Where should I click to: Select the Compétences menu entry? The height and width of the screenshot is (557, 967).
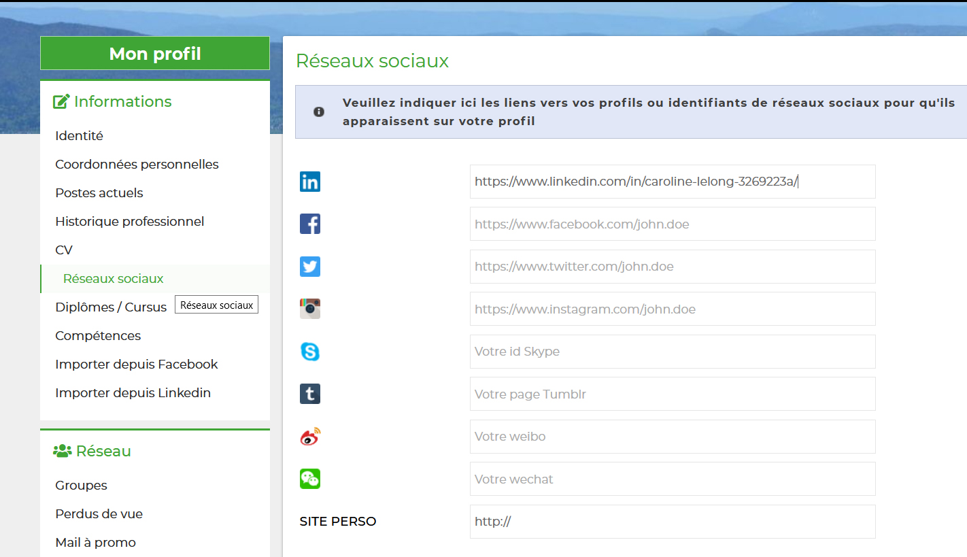coord(98,336)
